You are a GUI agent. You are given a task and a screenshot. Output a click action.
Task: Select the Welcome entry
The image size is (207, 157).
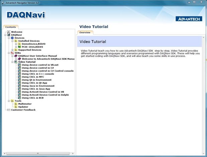tap(17, 32)
